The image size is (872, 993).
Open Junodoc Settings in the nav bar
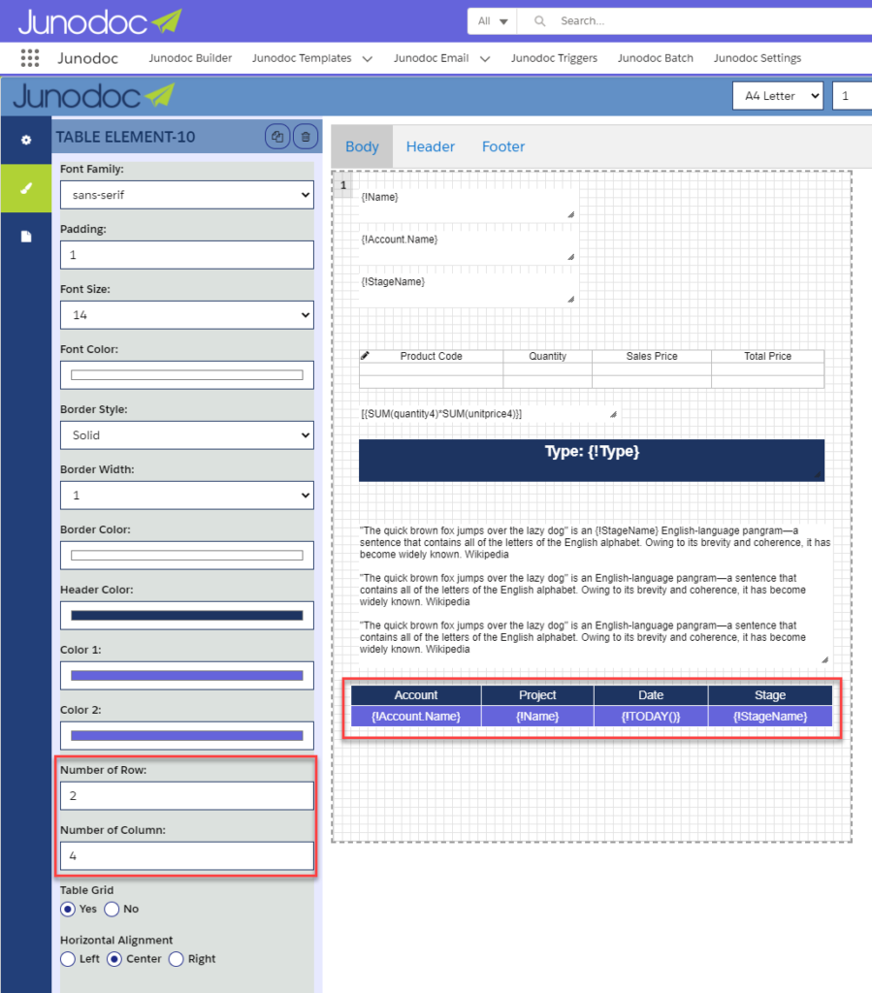tap(758, 58)
